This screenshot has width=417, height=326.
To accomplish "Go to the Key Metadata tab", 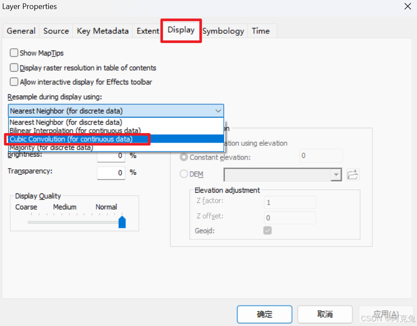I will (x=103, y=31).
